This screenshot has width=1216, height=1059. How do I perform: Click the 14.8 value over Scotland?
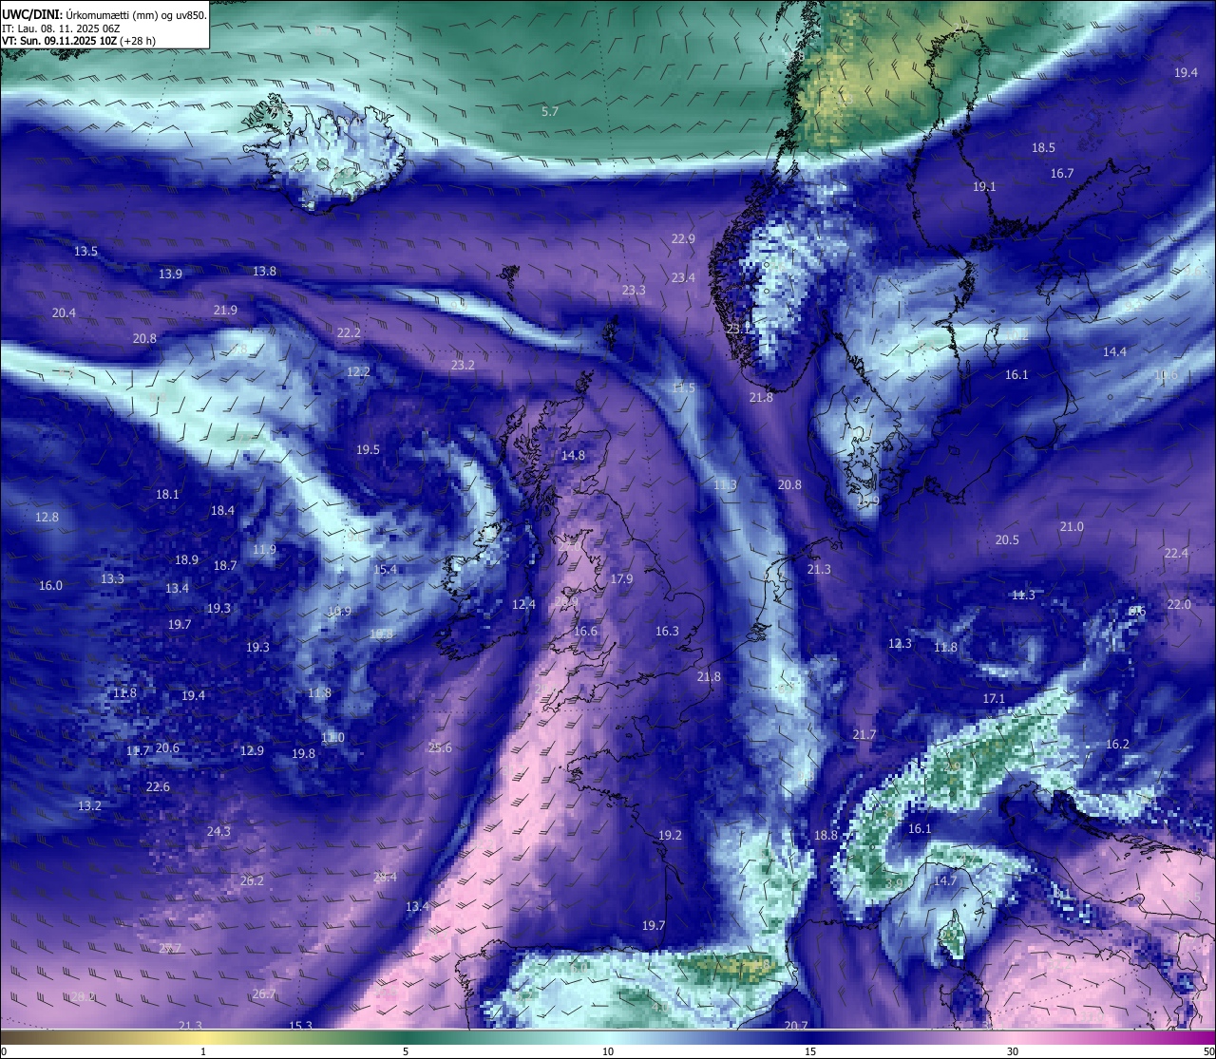(x=573, y=456)
